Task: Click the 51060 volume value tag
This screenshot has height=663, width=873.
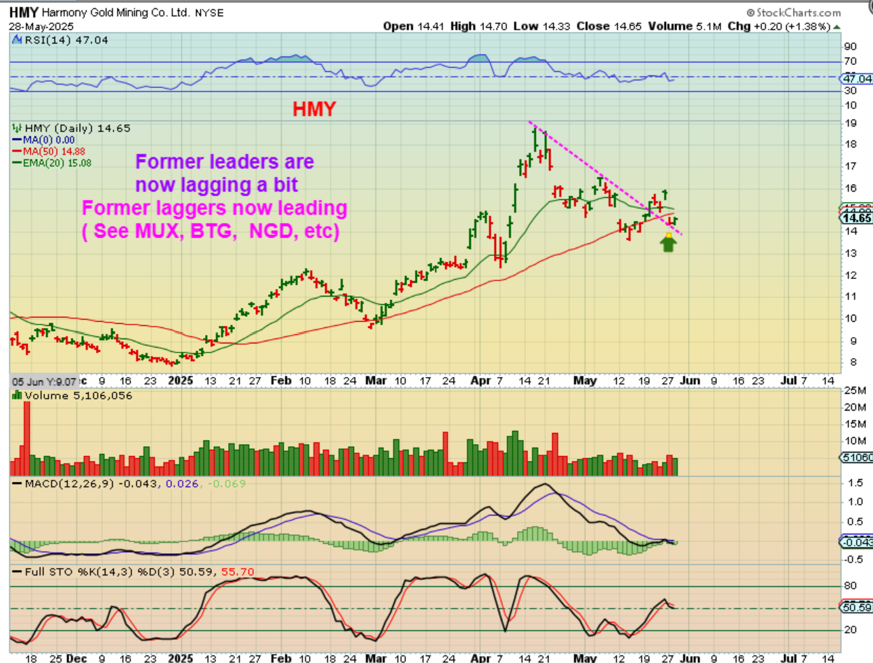Action: click(857, 458)
